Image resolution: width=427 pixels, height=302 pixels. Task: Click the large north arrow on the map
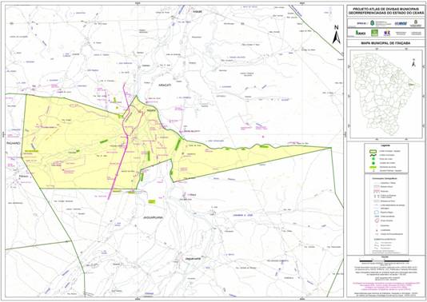click(x=337, y=34)
